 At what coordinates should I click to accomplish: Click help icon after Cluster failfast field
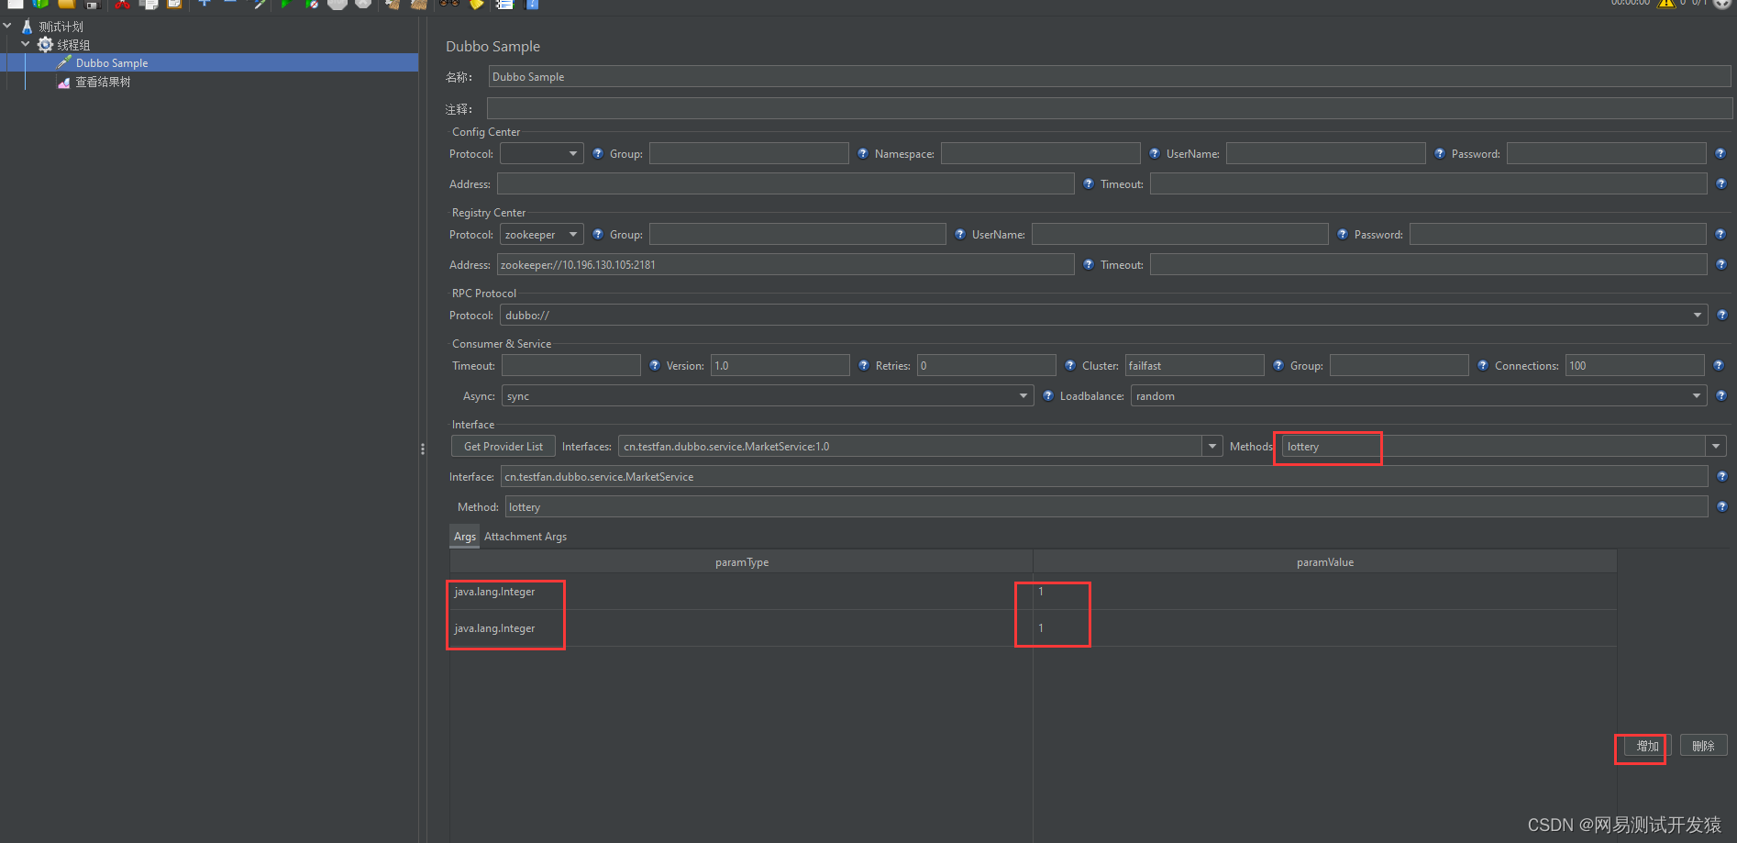1278,366
